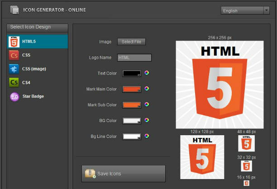Focus the Logo Name text field
277x189 pixels.
click(x=134, y=58)
